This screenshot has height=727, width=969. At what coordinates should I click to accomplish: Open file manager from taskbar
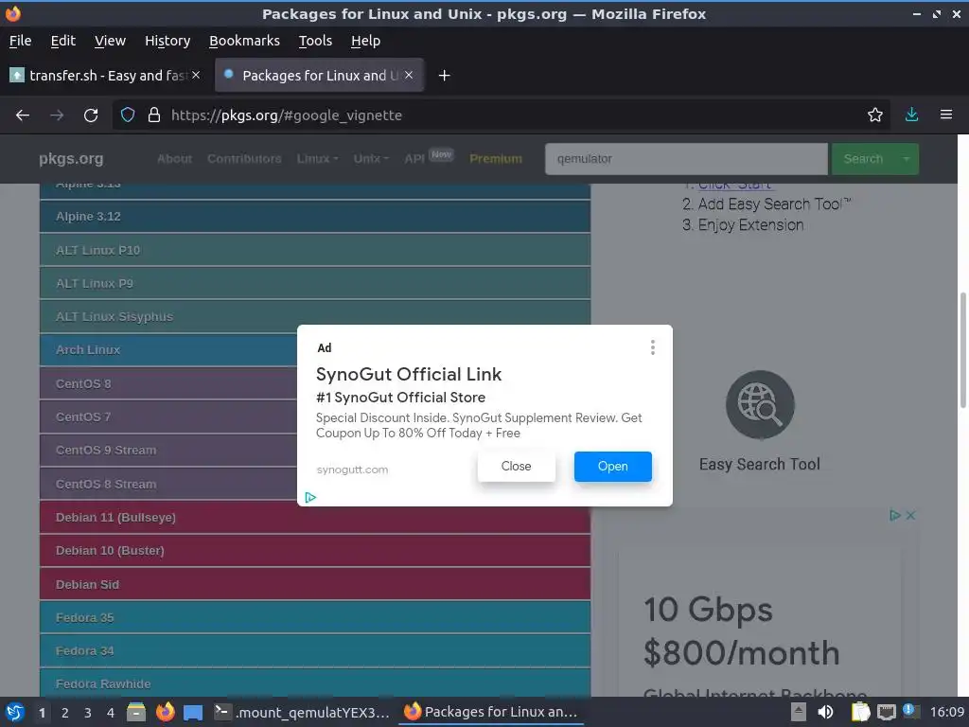(x=136, y=712)
